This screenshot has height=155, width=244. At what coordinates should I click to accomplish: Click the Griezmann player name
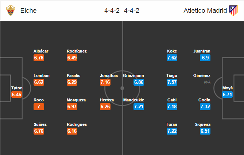(x=133, y=75)
